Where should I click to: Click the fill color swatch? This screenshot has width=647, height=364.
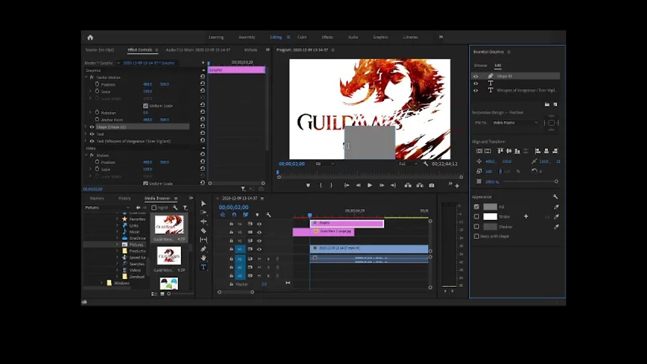(490, 207)
